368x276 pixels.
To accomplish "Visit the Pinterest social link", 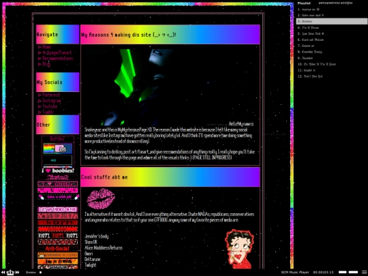I will tap(51, 95).
